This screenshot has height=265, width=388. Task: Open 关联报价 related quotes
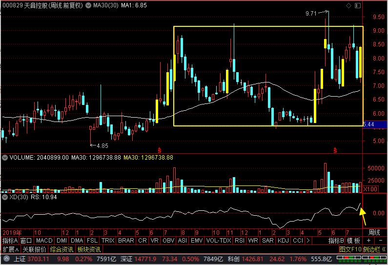click(x=35, y=249)
